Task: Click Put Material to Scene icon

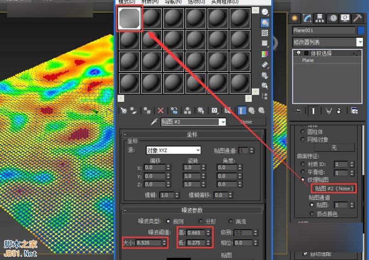Action: click(x=134, y=110)
